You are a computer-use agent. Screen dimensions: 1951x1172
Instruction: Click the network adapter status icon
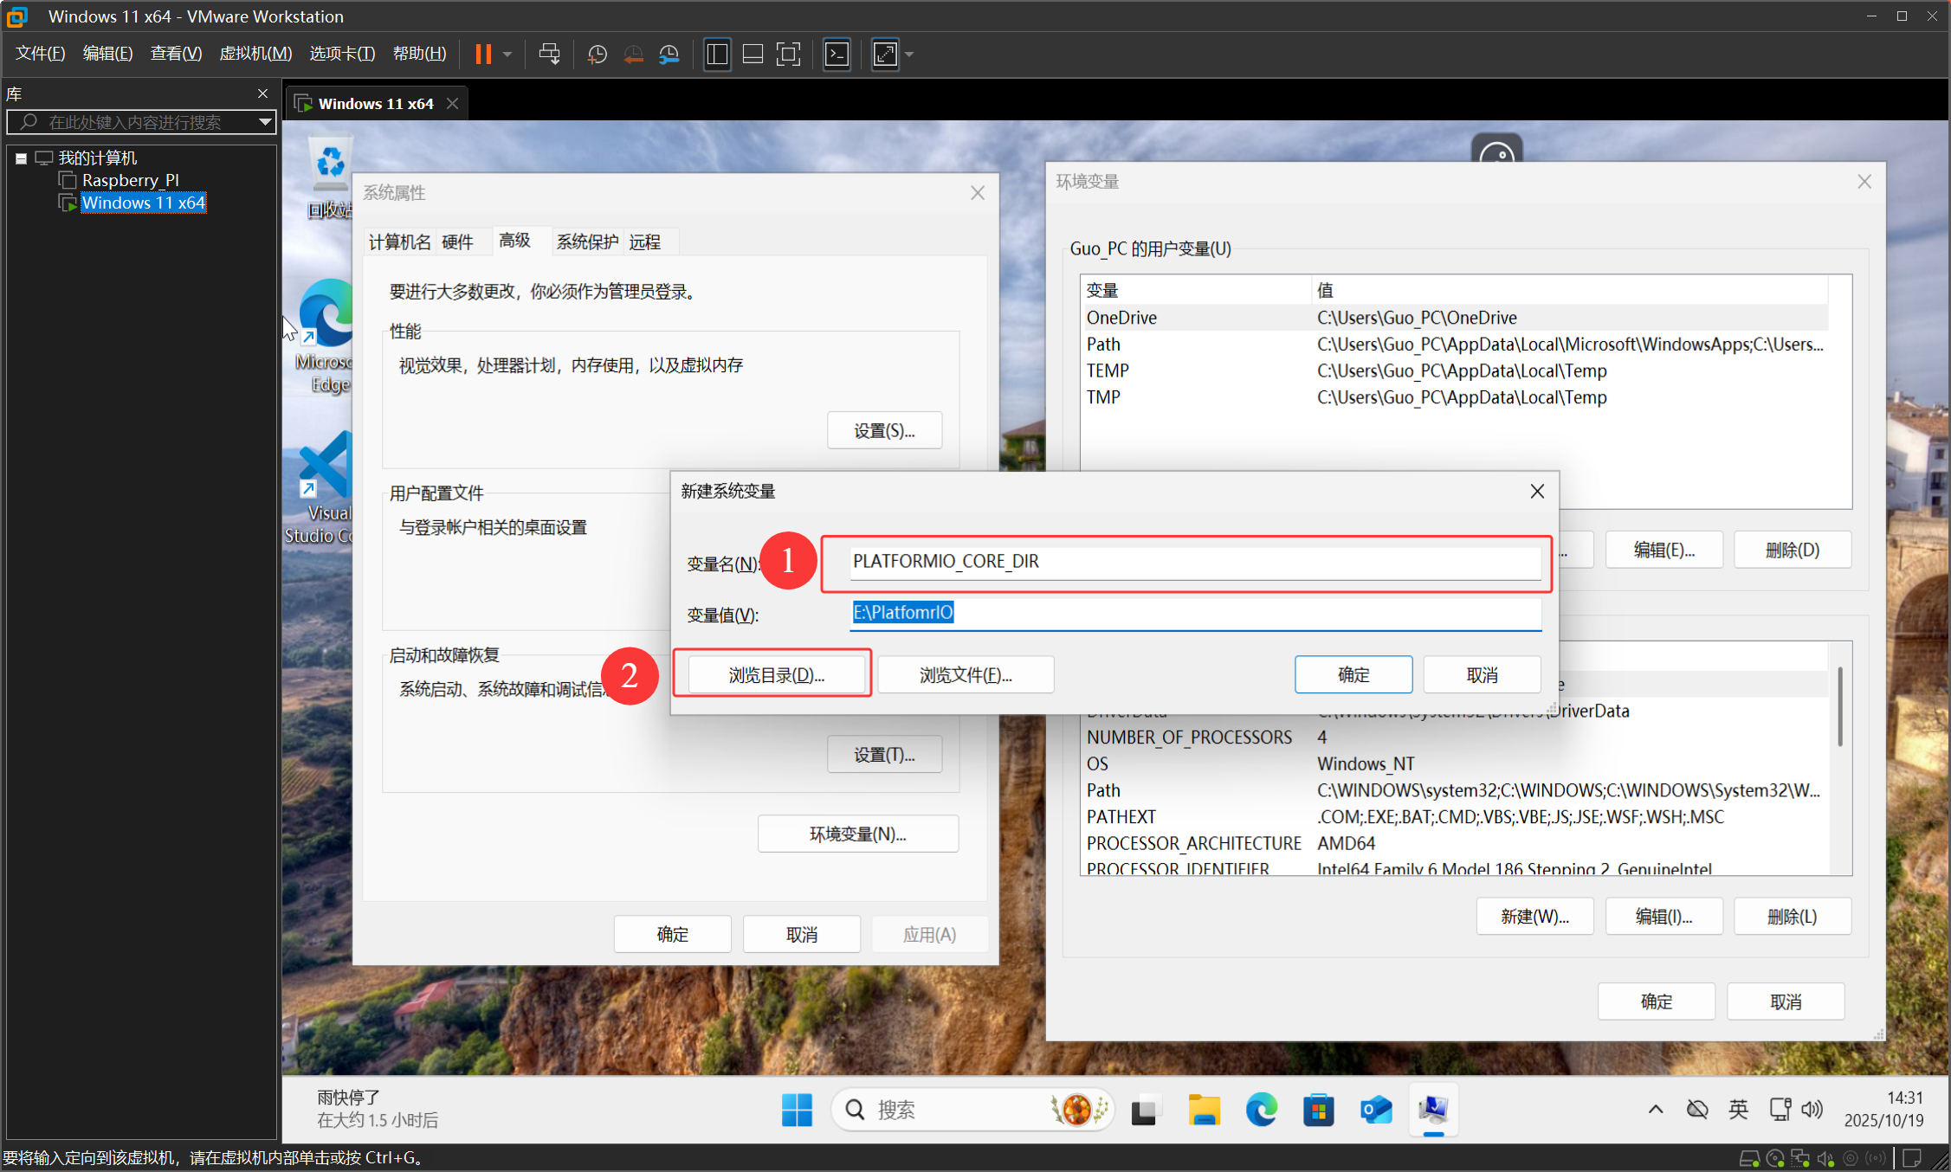point(1800,1158)
